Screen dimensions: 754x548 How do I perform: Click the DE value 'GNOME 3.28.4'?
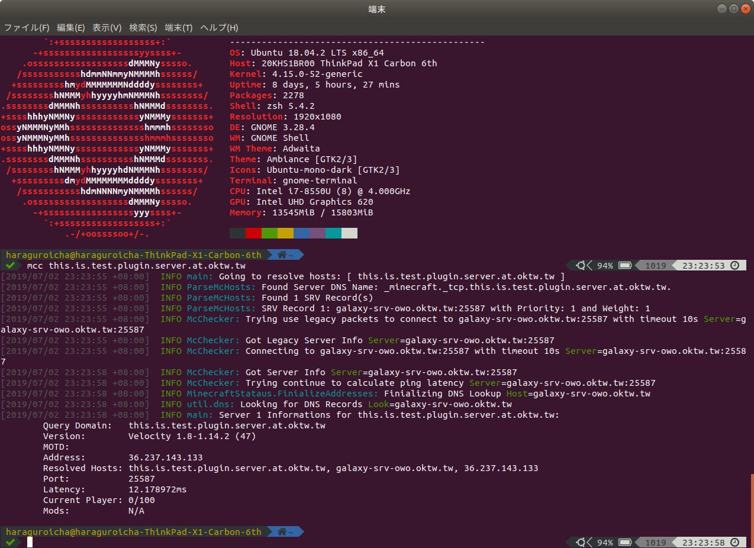pos(283,127)
